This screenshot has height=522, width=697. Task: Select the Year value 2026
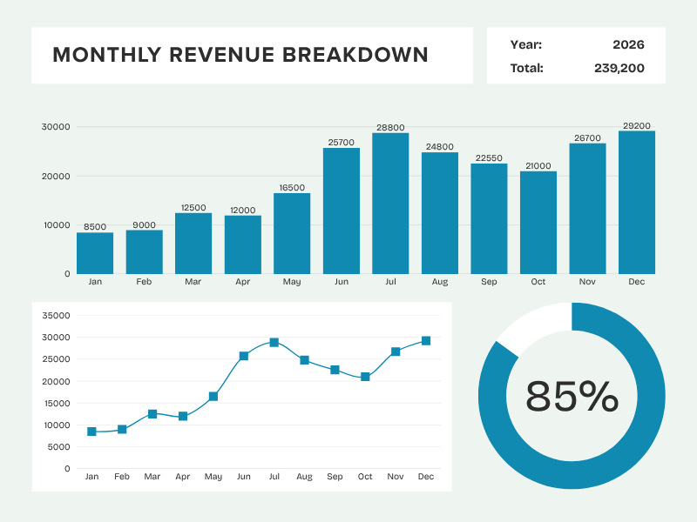(628, 44)
